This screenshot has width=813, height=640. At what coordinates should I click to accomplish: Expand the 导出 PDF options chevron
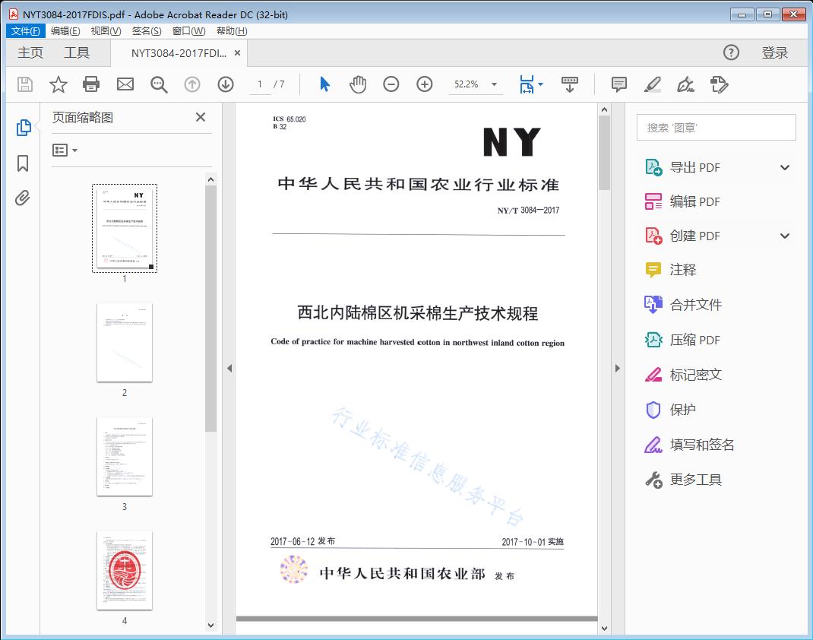(x=784, y=166)
